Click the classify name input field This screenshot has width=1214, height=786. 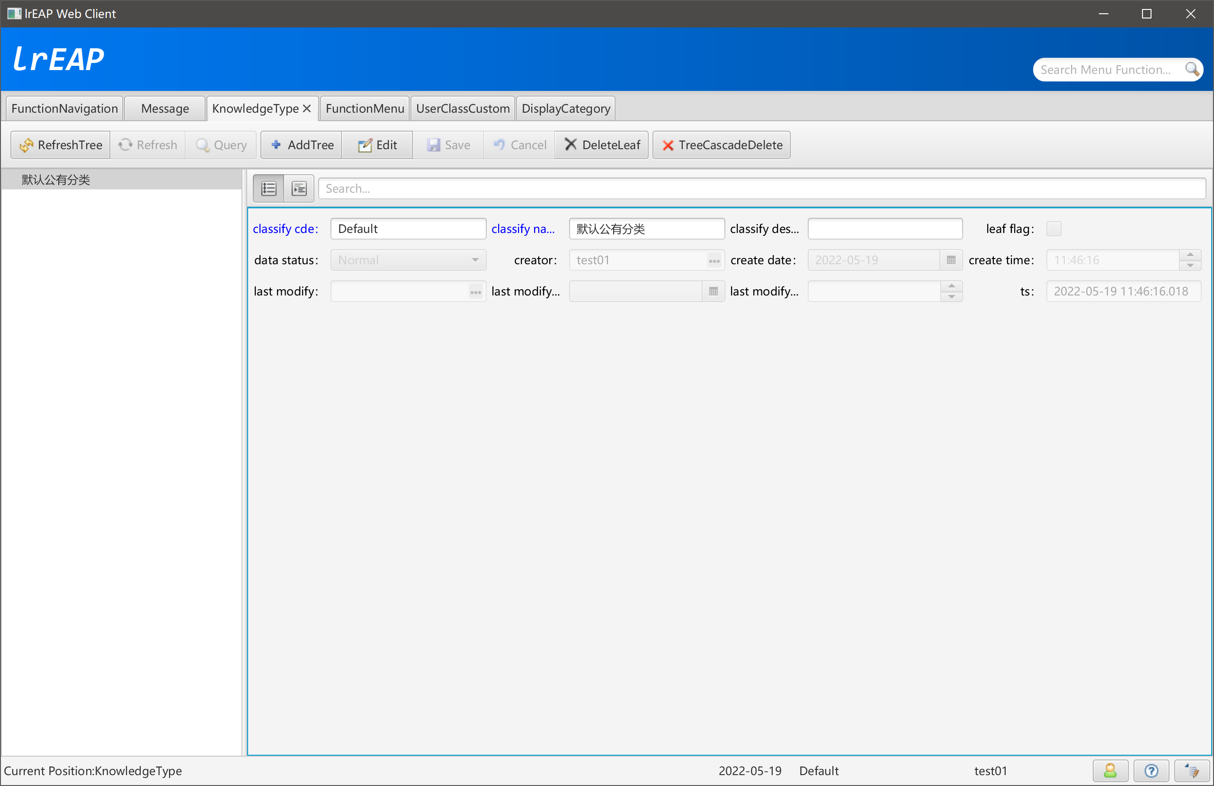pos(647,229)
